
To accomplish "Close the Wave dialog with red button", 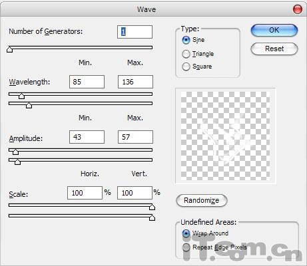I will coord(298,9).
